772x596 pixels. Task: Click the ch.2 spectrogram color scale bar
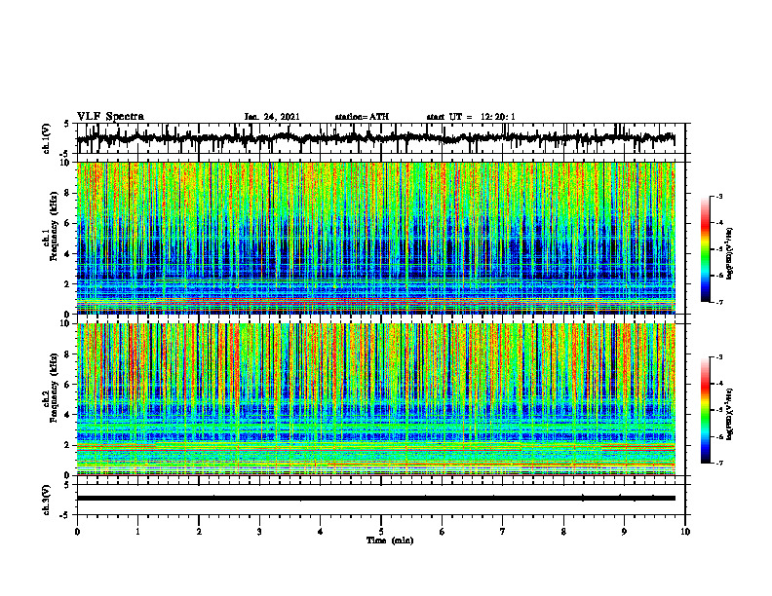(x=706, y=410)
